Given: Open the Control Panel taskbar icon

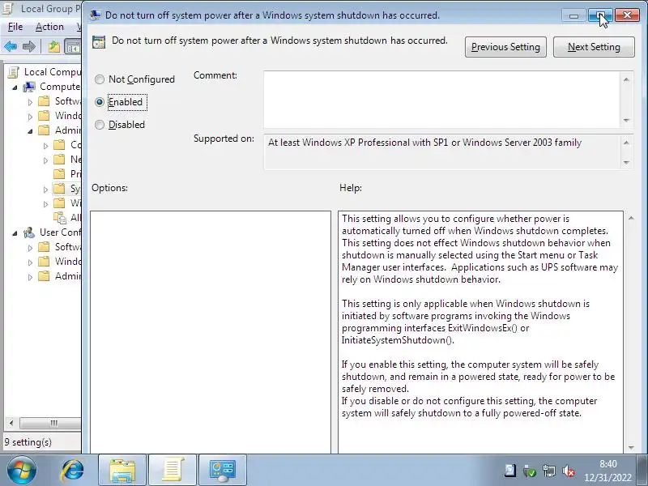Looking at the screenshot, I should click(x=222, y=471).
